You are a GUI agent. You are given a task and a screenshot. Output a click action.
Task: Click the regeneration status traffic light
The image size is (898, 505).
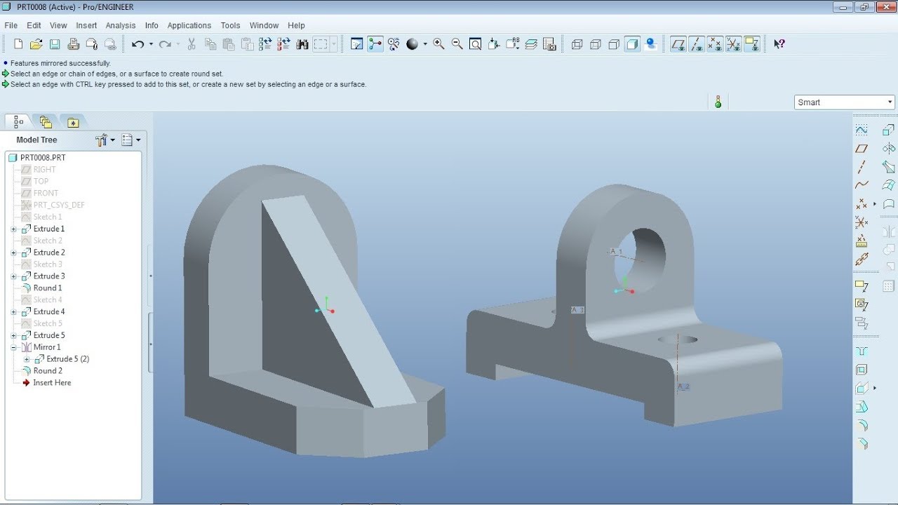click(x=718, y=102)
